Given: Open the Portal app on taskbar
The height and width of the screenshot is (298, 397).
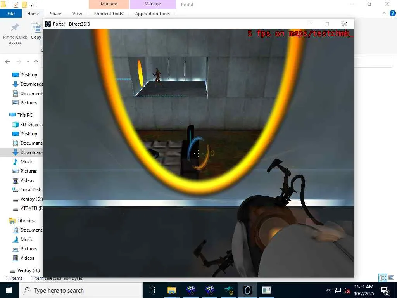Looking at the screenshot, I should (x=247, y=290).
